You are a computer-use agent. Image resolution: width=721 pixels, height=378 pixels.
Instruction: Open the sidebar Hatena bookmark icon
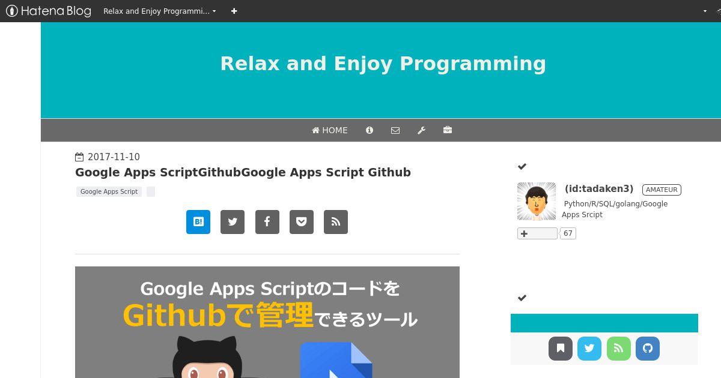(x=561, y=349)
